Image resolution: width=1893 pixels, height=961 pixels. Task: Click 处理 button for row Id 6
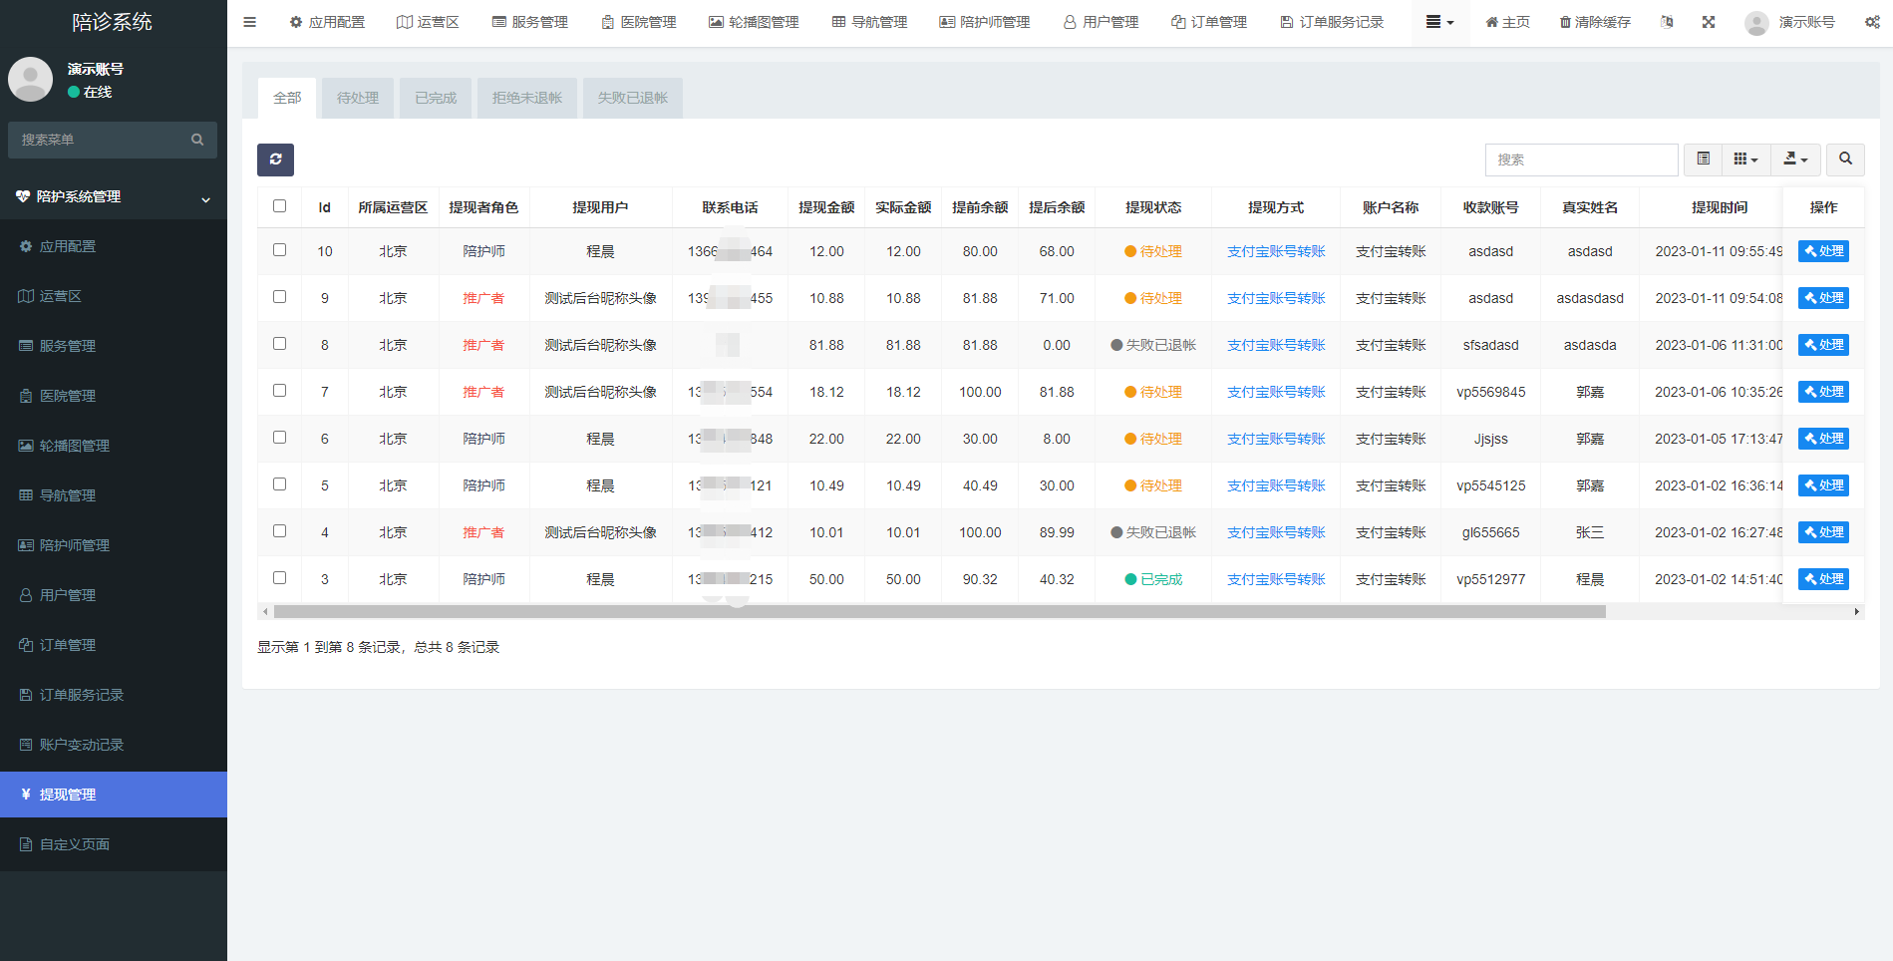1823,439
